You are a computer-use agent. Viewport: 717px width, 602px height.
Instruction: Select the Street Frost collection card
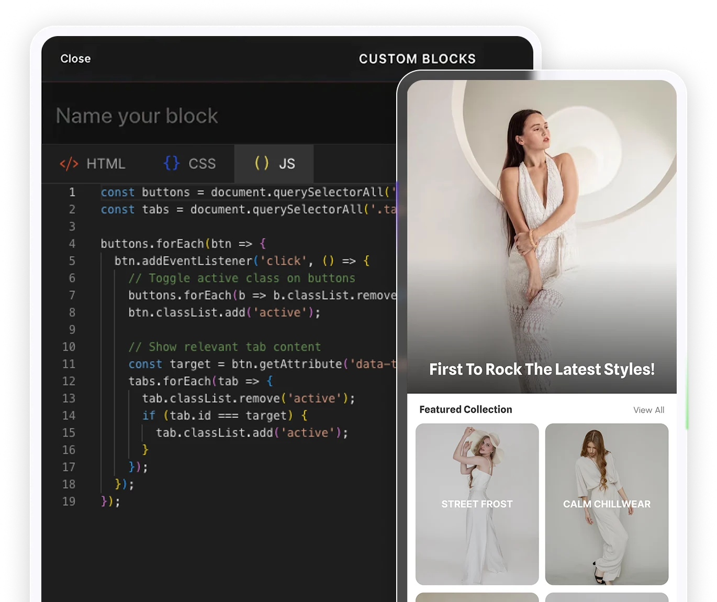click(477, 504)
